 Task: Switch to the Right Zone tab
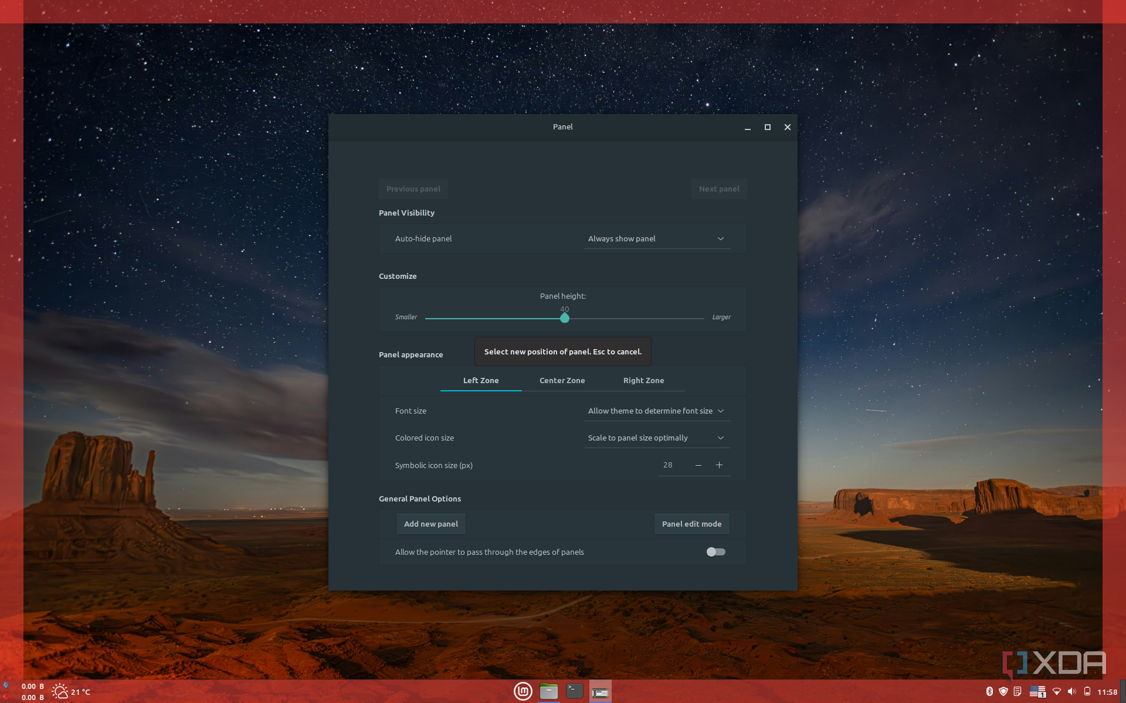(x=643, y=380)
